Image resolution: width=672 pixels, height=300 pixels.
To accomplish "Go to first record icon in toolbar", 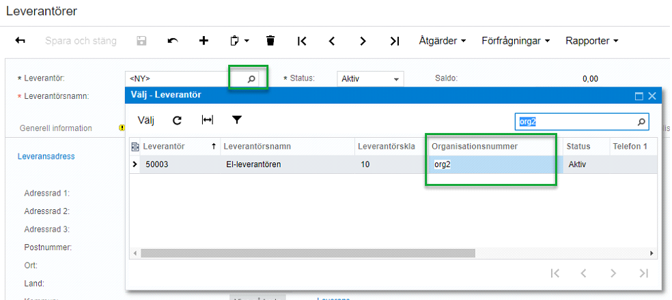I will (302, 41).
